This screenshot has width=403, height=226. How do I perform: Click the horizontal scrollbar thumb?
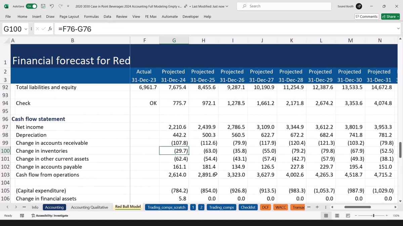click(357, 207)
